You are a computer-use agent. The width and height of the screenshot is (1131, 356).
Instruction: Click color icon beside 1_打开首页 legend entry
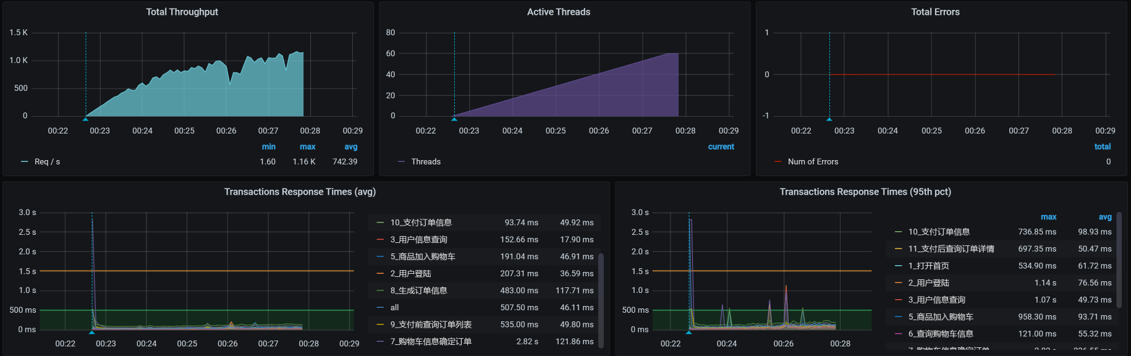tap(898, 266)
